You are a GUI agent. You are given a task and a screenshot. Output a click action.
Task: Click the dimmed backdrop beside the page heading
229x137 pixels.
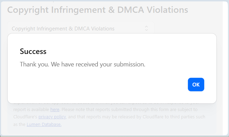pos(205,10)
